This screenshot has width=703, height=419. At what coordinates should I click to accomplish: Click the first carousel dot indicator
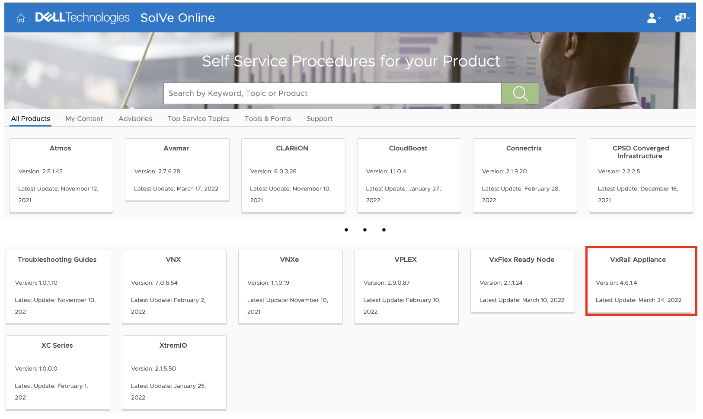[x=346, y=230]
